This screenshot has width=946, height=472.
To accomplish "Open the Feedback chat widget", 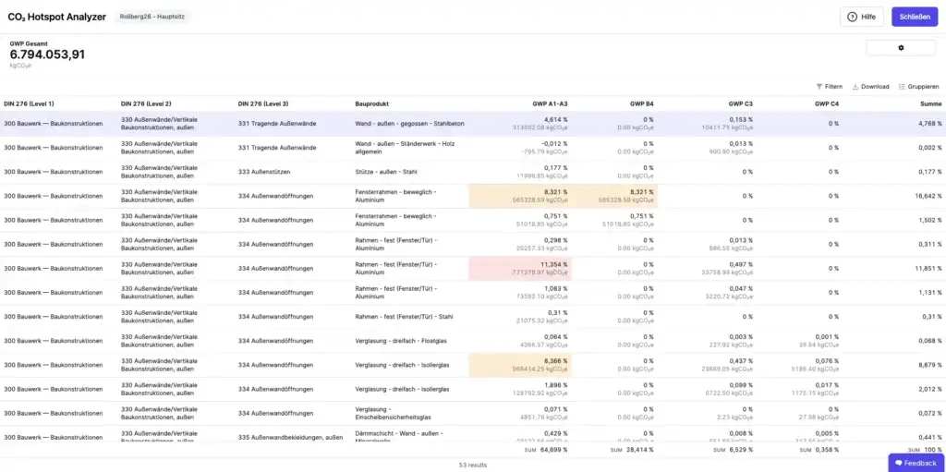I will [916, 463].
